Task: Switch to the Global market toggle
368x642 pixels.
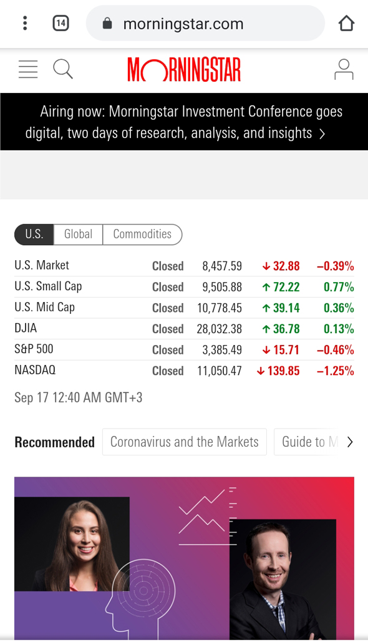Action: pos(78,234)
